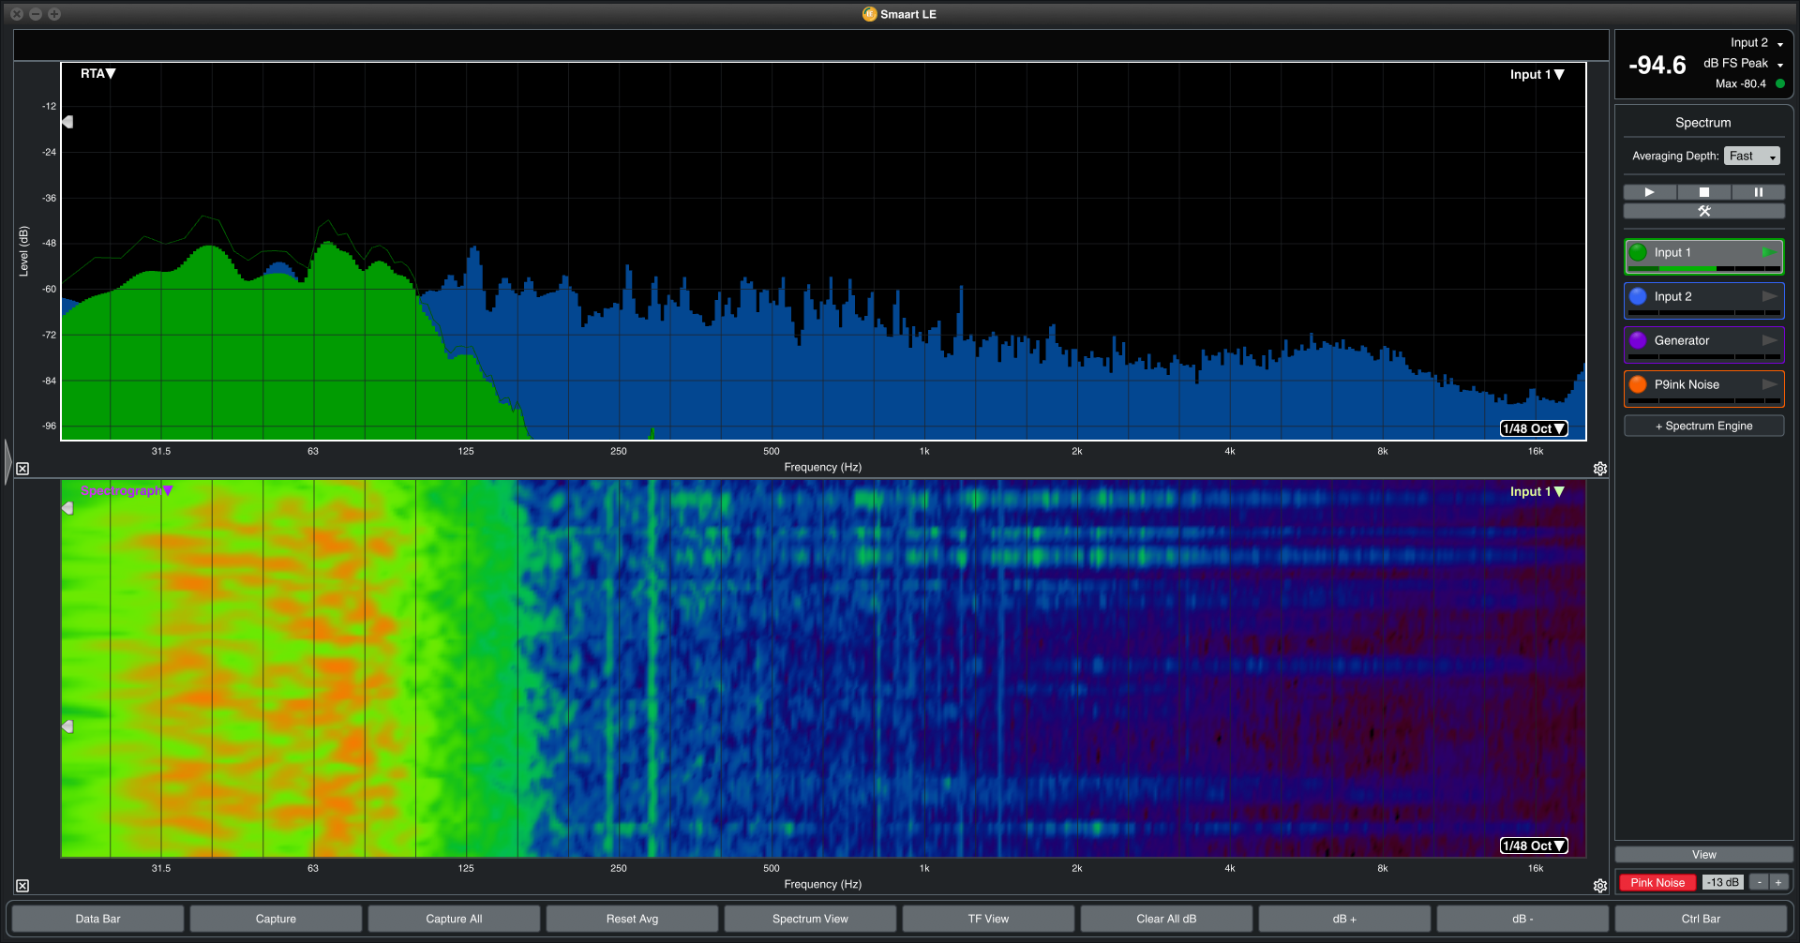The image size is (1800, 943).
Task: Open Spectrograph graph settings gear
Action: pos(1600,886)
